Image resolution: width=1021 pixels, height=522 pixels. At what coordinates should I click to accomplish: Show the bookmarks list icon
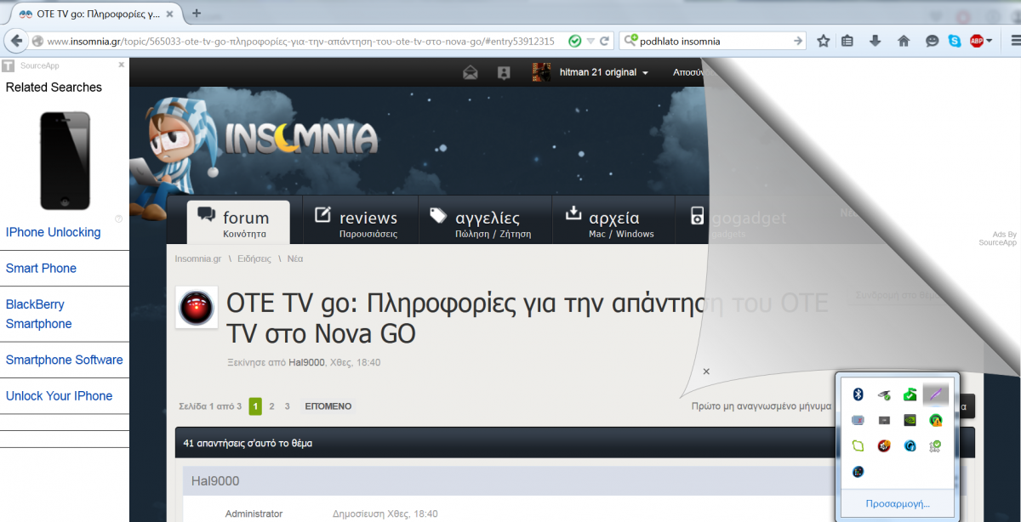(847, 41)
